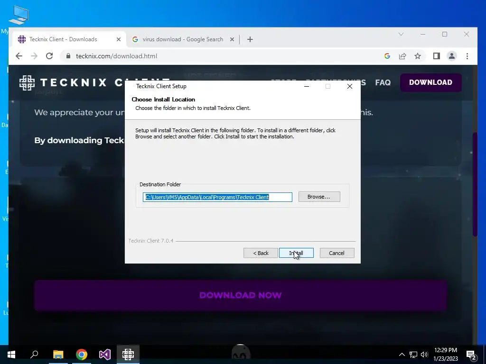486x364 pixels.
Task: Open the volume tray icon
Action: coord(424,355)
